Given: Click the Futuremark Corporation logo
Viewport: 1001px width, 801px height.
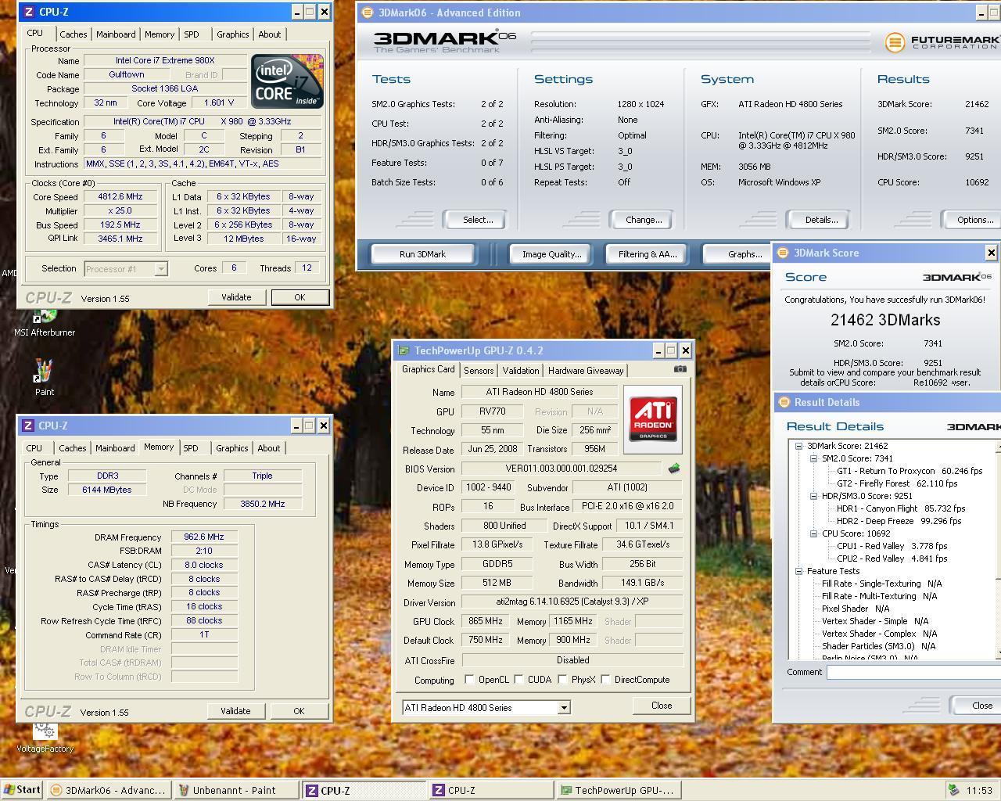Looking at the screenshot, I should point(942,42).
